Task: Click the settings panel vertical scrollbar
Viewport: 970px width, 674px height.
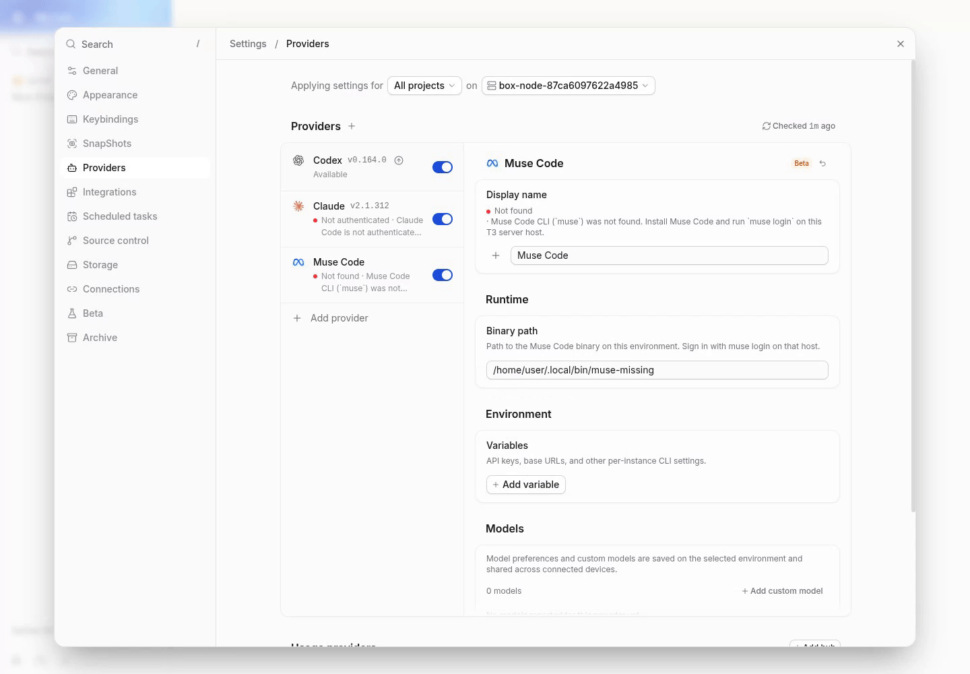Action: (x=913, y=286)
